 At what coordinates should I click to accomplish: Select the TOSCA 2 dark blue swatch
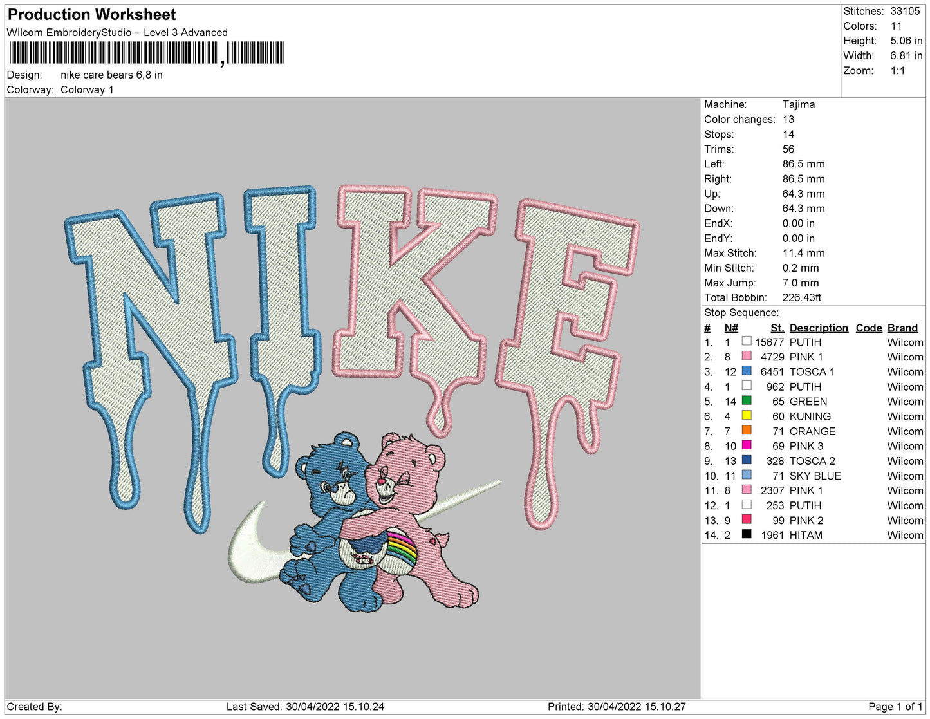click(747, 460)
